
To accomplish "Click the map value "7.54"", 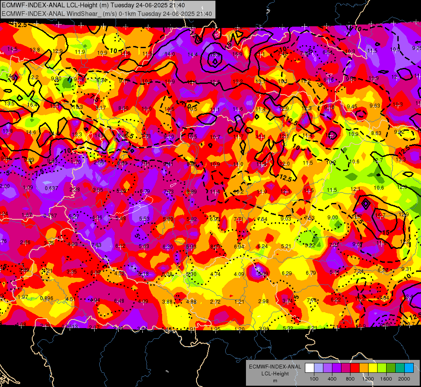I will coord(262,219).
